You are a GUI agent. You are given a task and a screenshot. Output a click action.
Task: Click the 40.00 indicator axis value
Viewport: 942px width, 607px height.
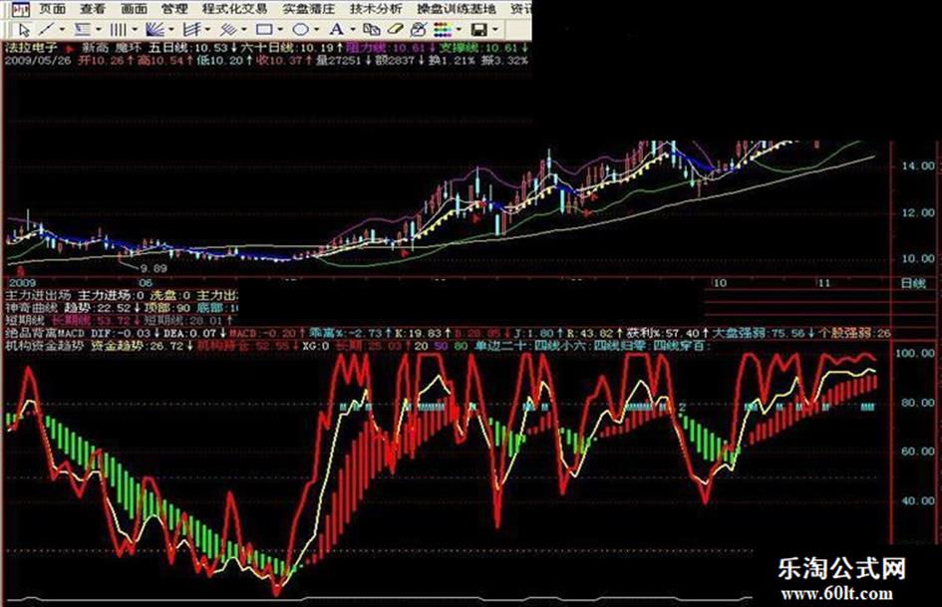click(x=918, y=500)
